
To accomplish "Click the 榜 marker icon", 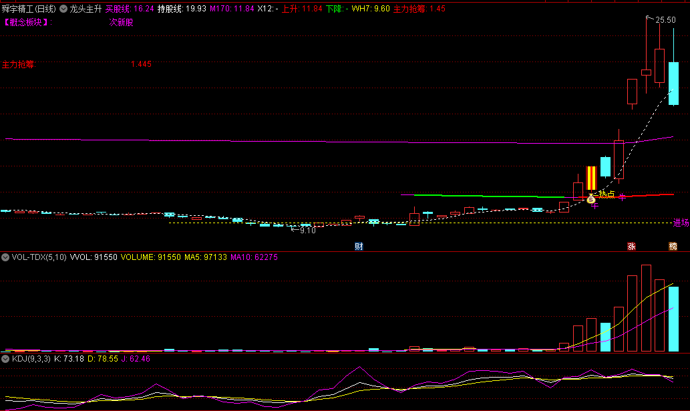I will pyautogui.click(x=673, y=247).
